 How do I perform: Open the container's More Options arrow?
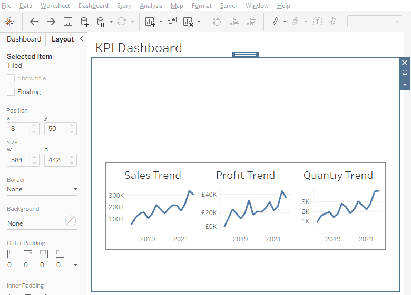point(405,85)
